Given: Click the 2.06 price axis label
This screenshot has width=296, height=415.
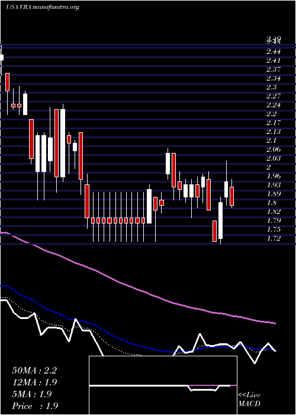Looking at the screenshot, I should (274, 149).
